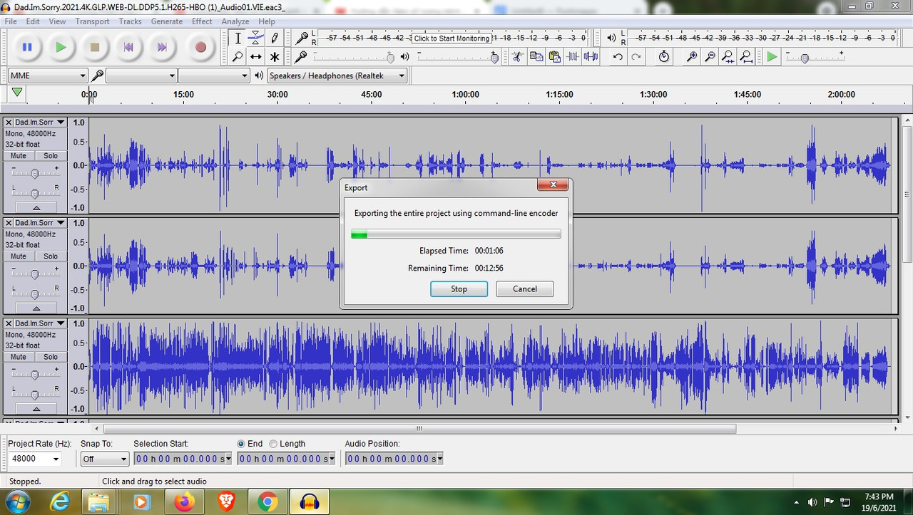Open the empty recording device dropdown
This screenshot has height=515, width=913.
[x=141, y=76]
